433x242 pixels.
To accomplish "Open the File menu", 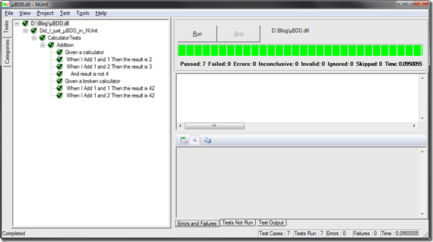I will (x=9, y=13).
